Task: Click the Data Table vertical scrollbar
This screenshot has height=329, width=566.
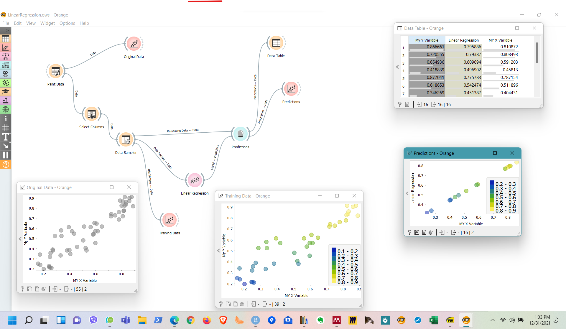Action: (537, 53)
